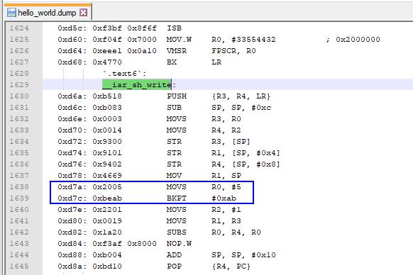This screenshot has height=275, width=413.
Task: Click the VMSR FPSCR, R0 instruction
Action: 211,51
